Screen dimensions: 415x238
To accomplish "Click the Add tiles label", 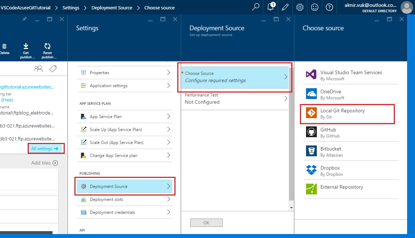I will tap(41, 163).
